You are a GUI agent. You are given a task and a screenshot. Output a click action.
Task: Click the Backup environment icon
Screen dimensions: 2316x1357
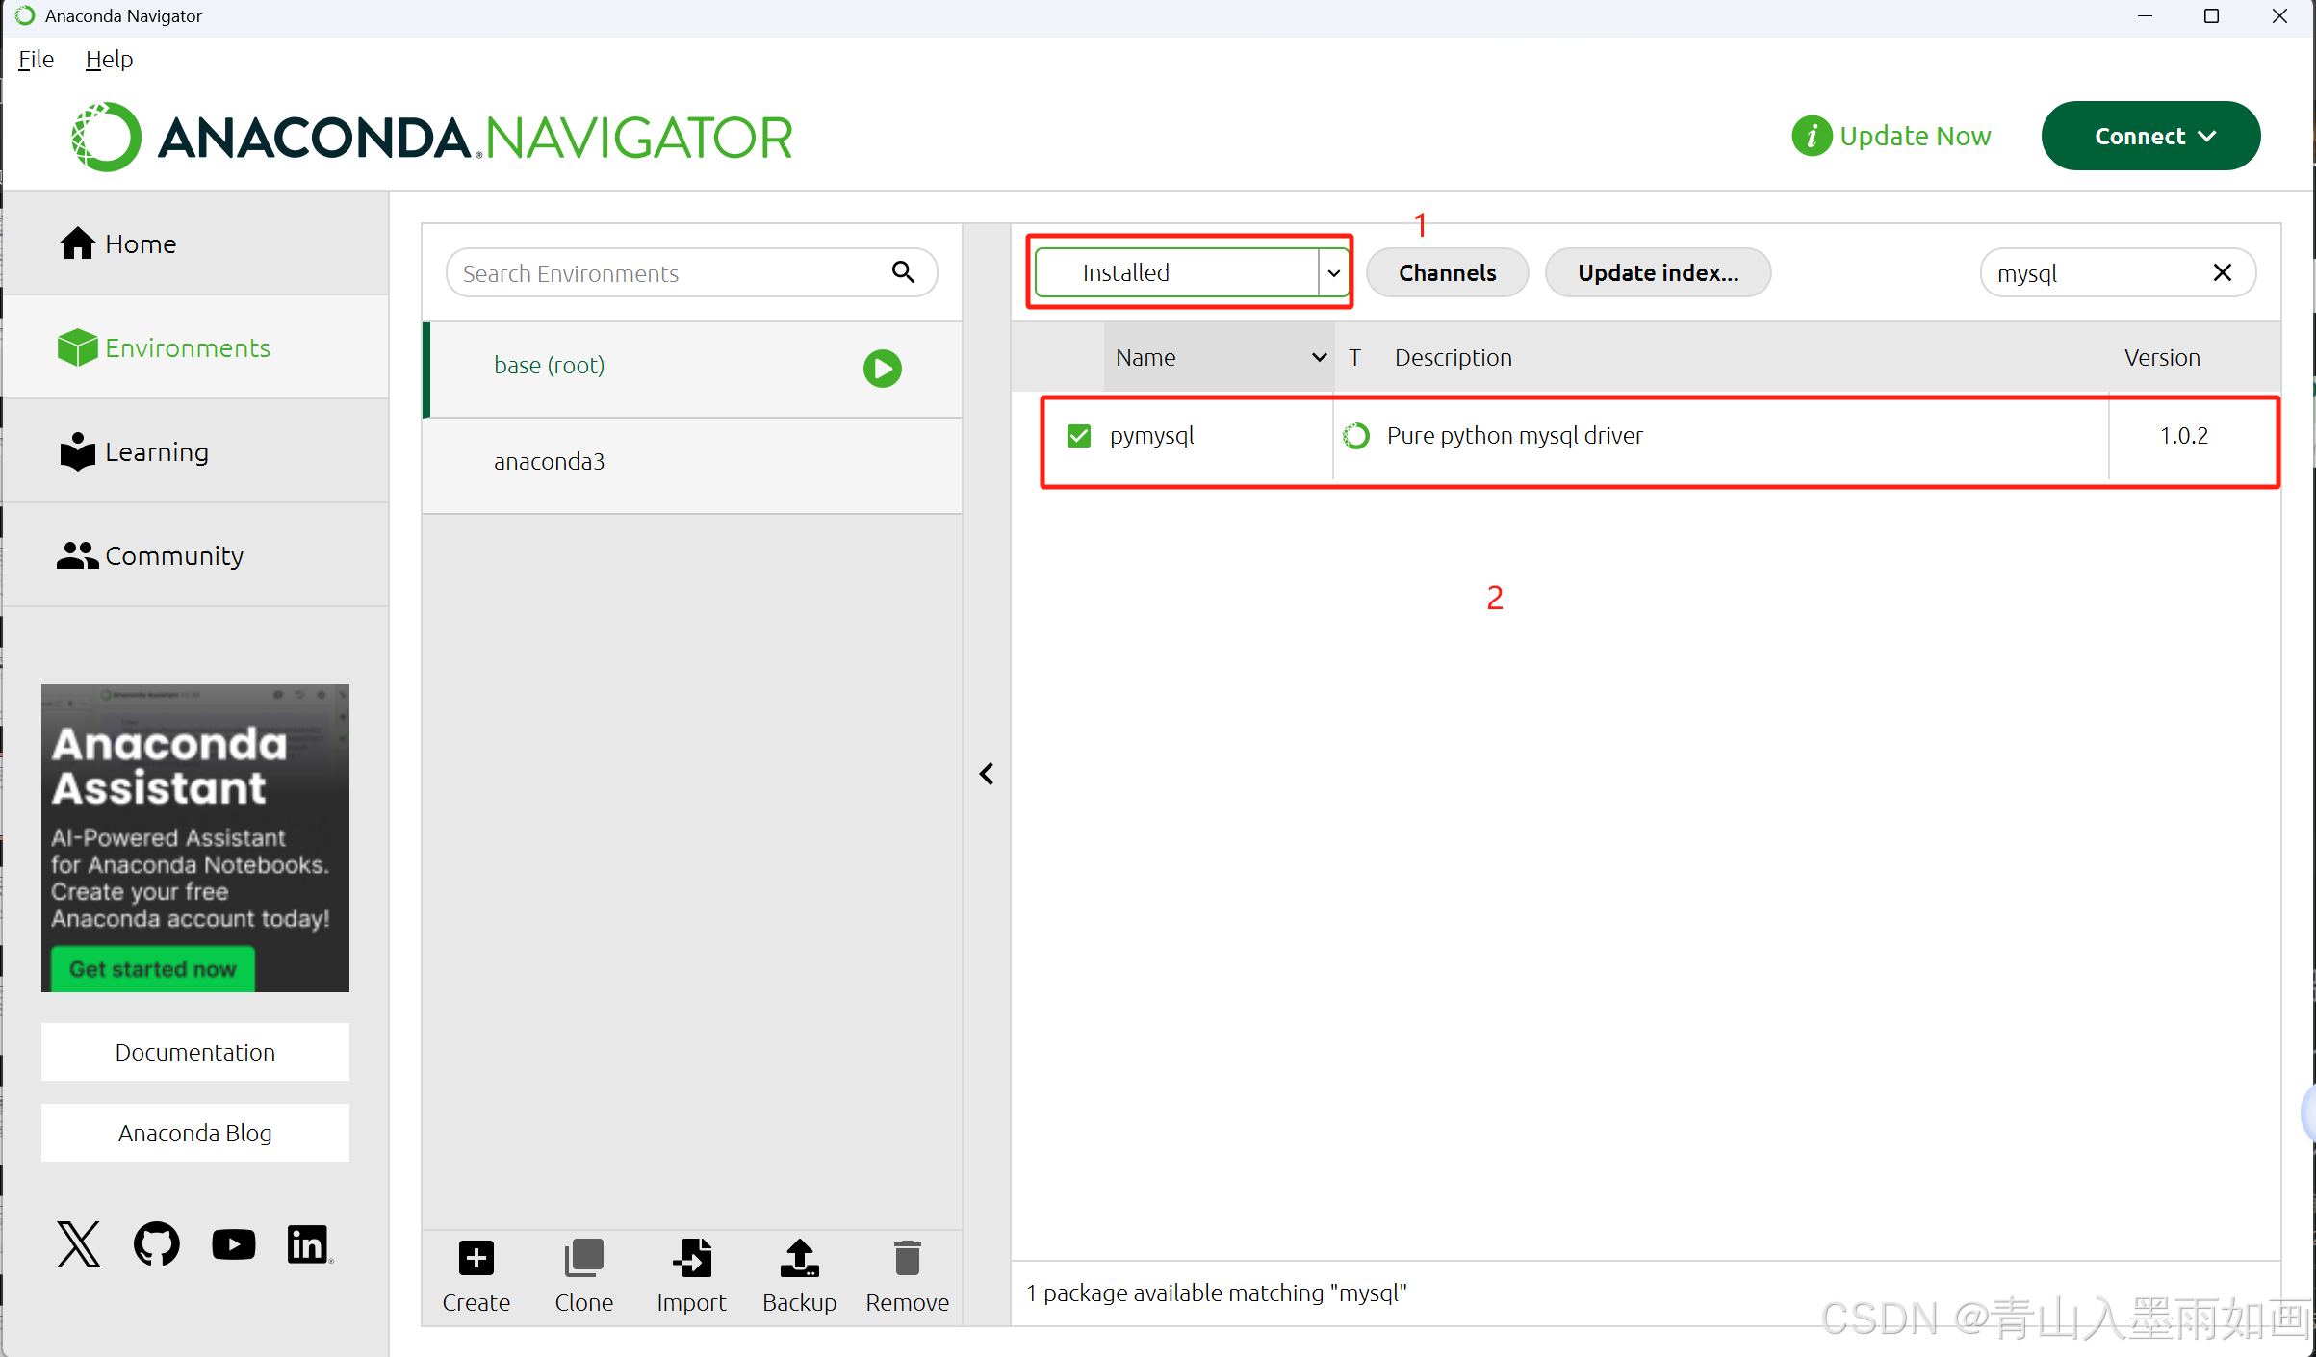pos(799,1258)
